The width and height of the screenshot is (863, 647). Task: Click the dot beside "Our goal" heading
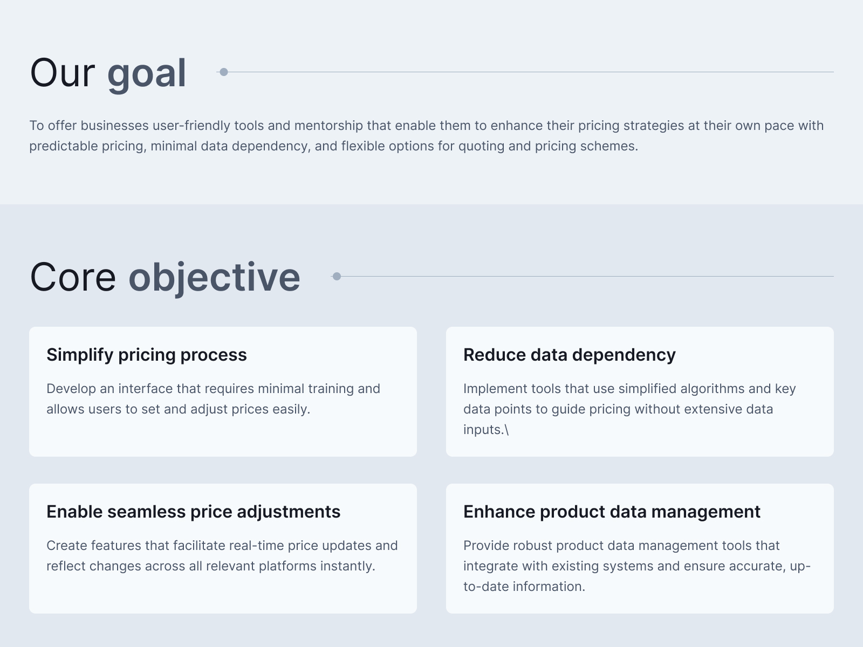coord(224,72)
